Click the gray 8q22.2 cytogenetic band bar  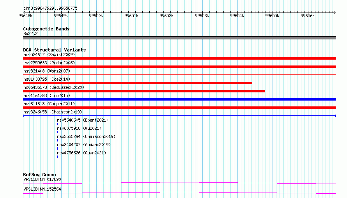pyautogui.click(x=179, y=38)
